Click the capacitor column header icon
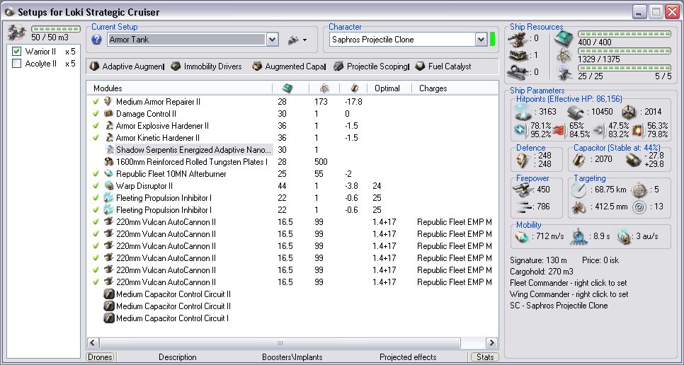This screenshot has width=684, height=365. [x=354, y=88]
